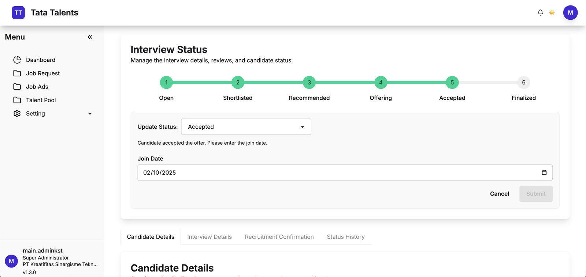Select step 2 Shortlisted circle
Viewport: 586px width, 277px height.
pos(238,83)
